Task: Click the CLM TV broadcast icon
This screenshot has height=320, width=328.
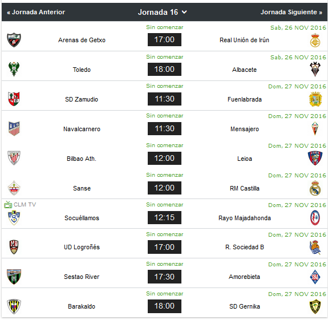Action: (8, 205)
